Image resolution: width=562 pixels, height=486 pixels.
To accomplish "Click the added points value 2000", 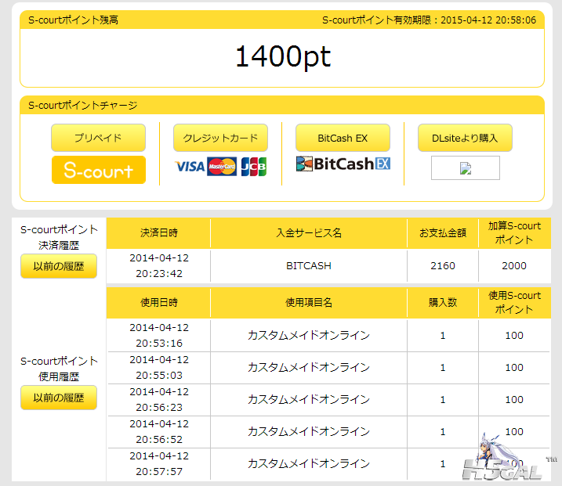I will [x=514, y=266].
